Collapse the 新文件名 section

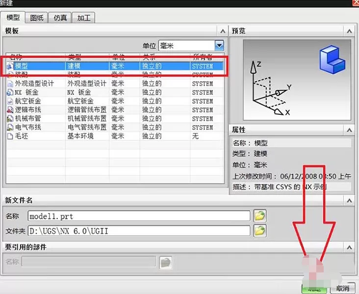click(x=349, y=201)
